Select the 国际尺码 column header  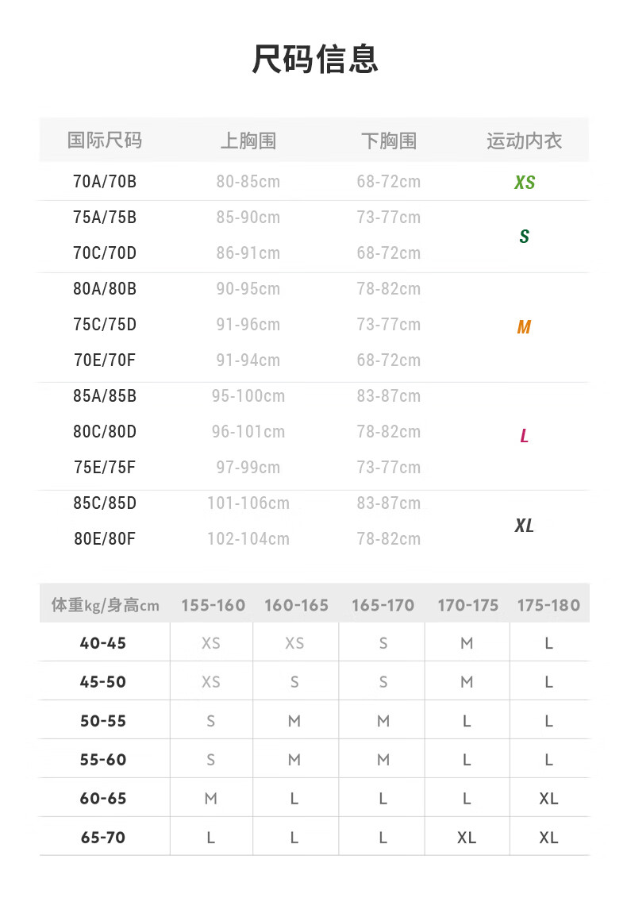pos(105,140)
